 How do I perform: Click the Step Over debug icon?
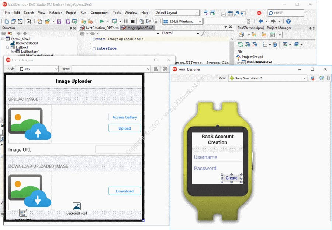click(x=149, y=21)
